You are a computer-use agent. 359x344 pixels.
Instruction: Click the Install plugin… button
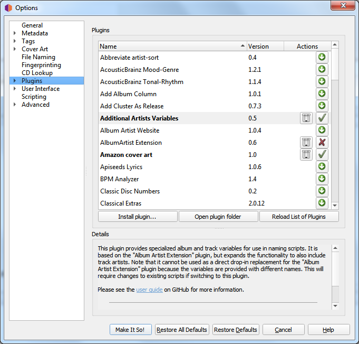(137, 217)
